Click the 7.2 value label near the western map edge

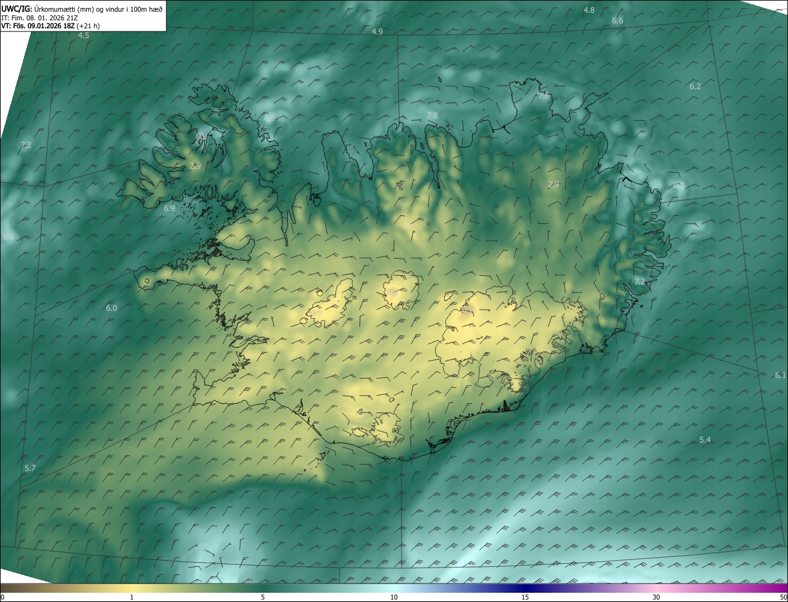point(25,145)
